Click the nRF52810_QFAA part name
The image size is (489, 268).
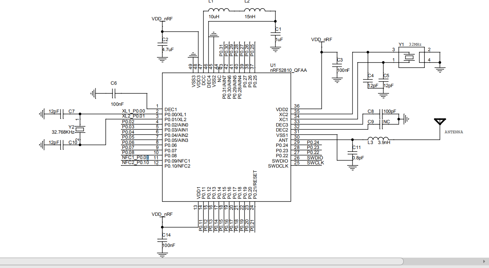288,70
